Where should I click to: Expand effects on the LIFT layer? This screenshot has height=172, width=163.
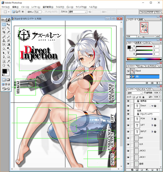point(152,125)
